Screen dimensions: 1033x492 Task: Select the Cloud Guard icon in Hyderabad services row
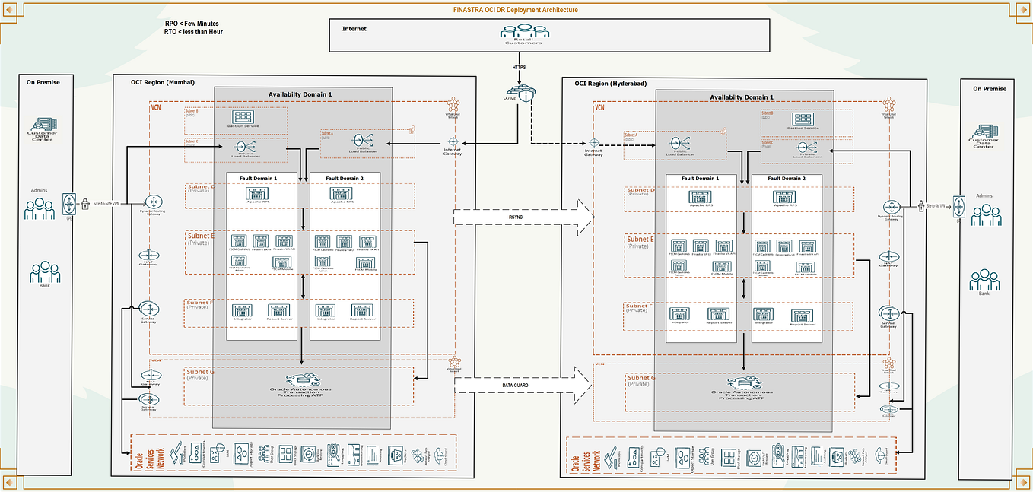880,456
